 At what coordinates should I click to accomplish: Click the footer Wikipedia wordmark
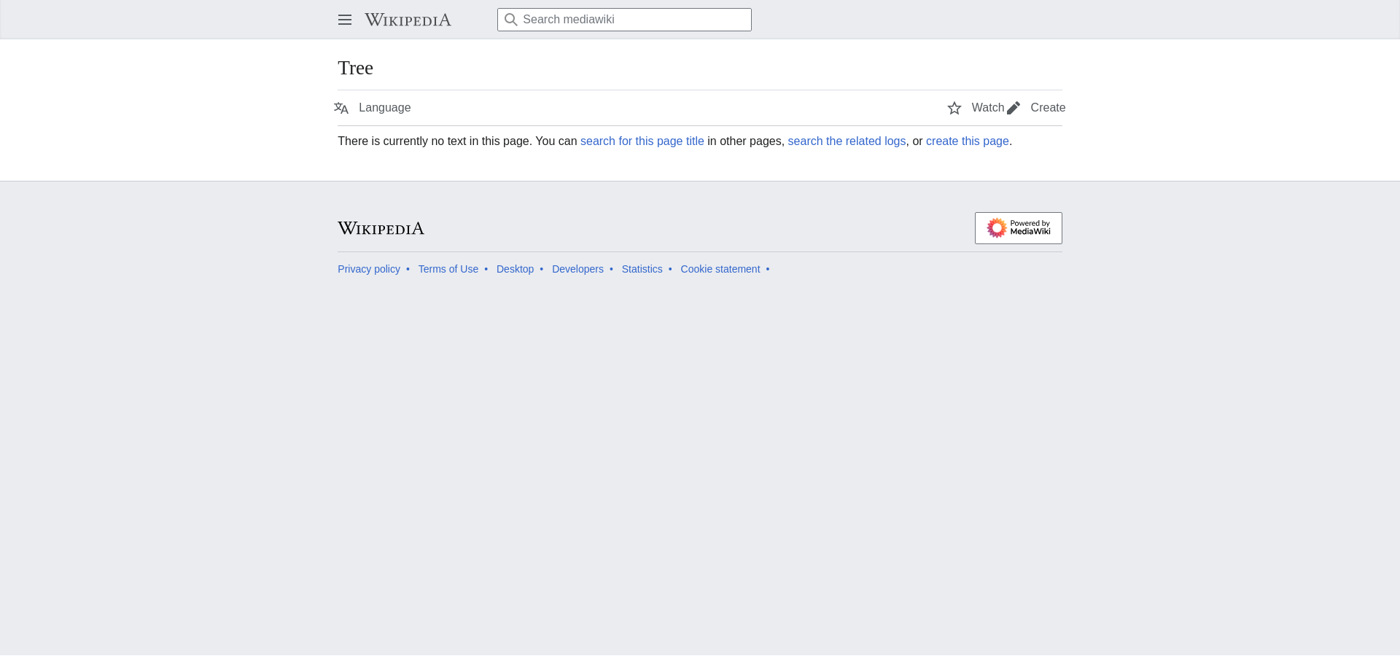[x=381, y=228]
